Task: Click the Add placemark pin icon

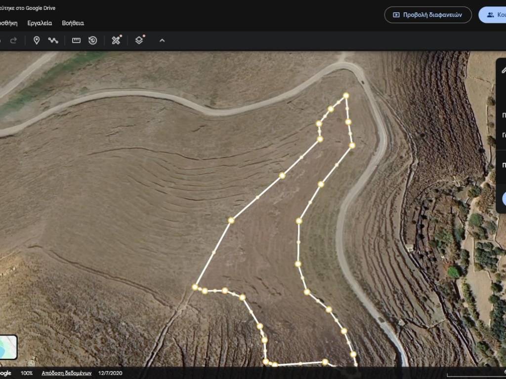Action: tap(36, 40)
